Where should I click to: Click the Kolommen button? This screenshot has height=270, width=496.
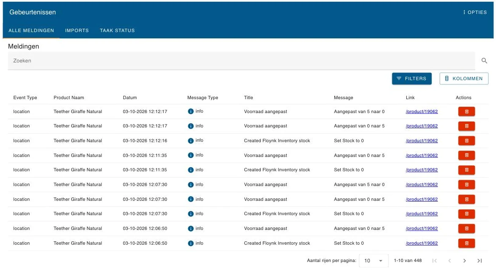(x=464, y=78)
